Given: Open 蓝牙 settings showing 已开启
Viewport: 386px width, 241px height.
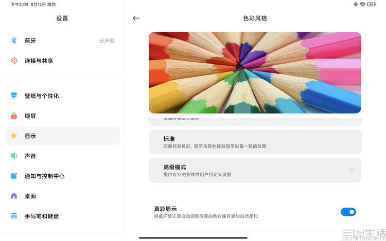Looking at the screenshot, I should pos(62,41).
